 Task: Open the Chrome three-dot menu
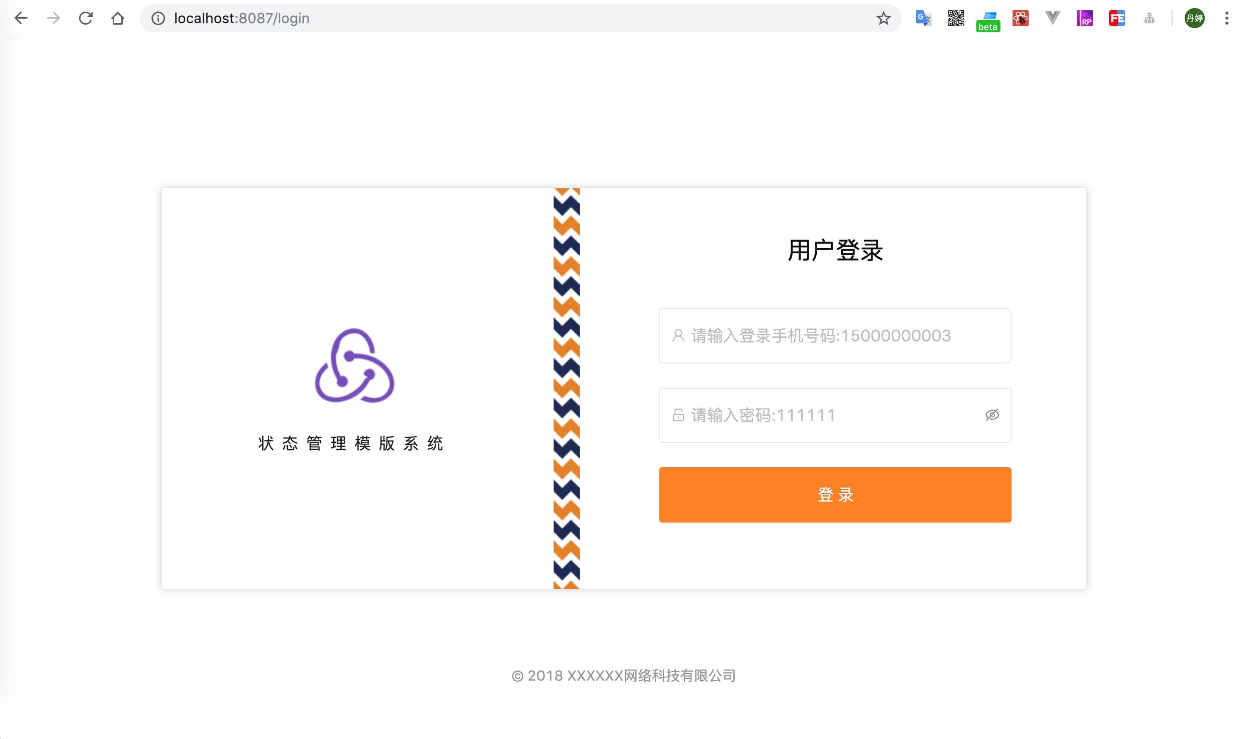click(x=1226, y=19)
